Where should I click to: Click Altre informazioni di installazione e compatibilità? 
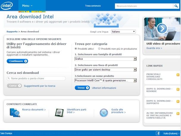pyautogui.click(x=159, y=115)
